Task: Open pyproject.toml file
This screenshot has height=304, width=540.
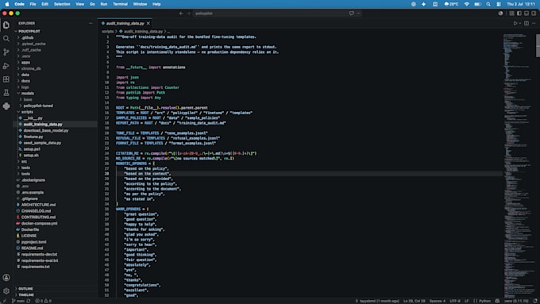Action: (x=33, y=242)
